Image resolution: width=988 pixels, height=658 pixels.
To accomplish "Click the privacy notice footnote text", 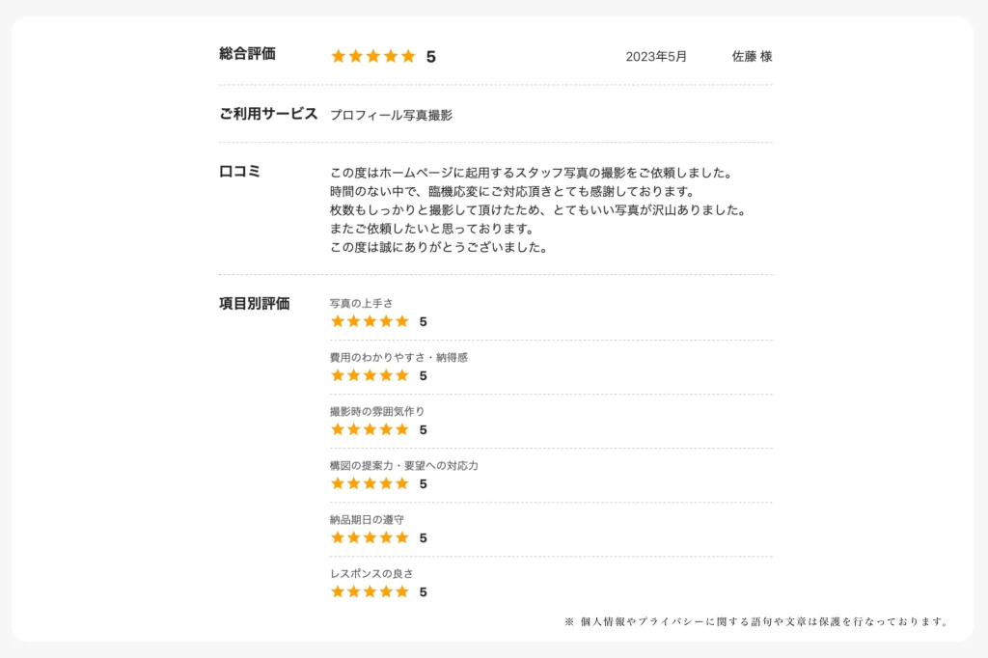I will coord(756,621).
